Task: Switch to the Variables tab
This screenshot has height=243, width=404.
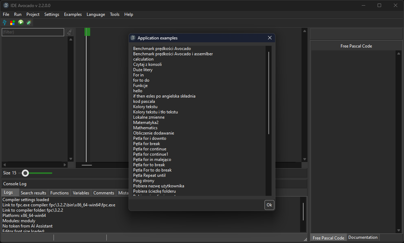Action: (81, 193)
